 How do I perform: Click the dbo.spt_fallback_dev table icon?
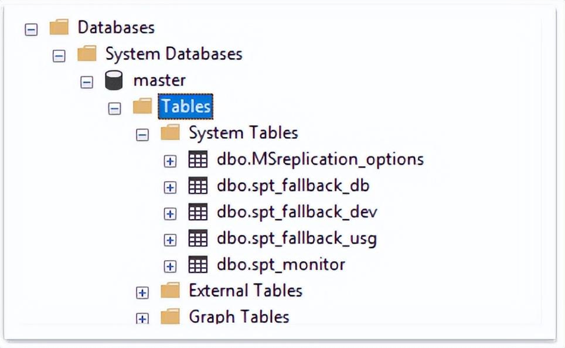[198, 212]
